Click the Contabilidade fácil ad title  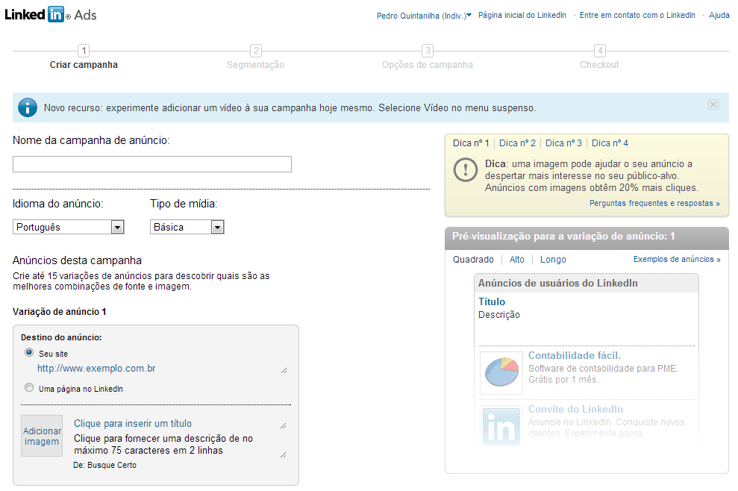575,355
